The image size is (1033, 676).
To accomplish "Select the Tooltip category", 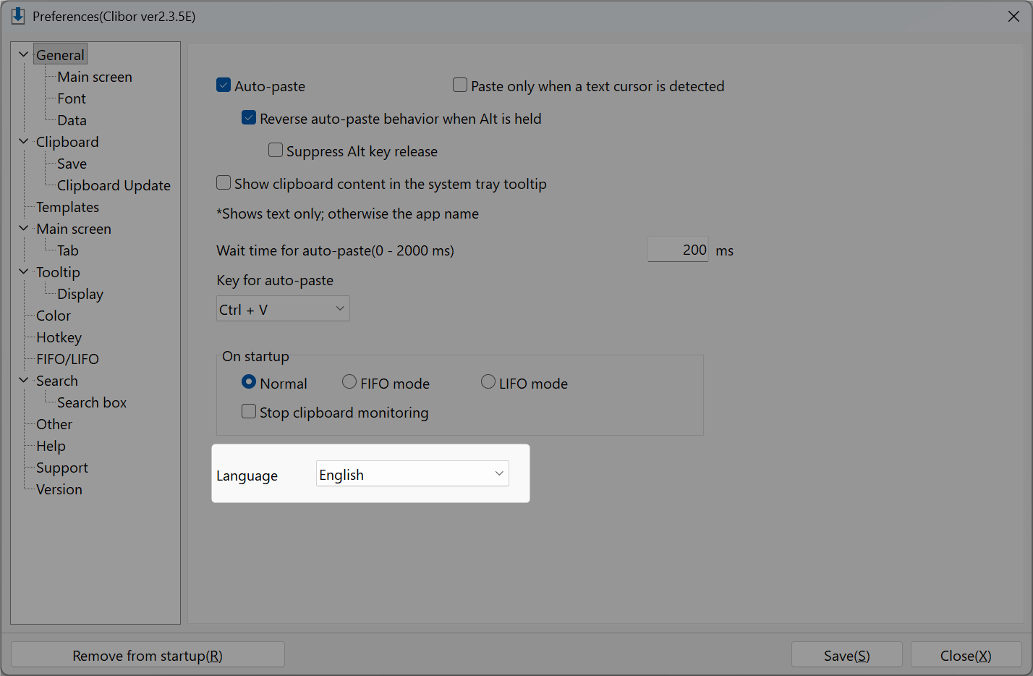I will click(x=58, y=272).
